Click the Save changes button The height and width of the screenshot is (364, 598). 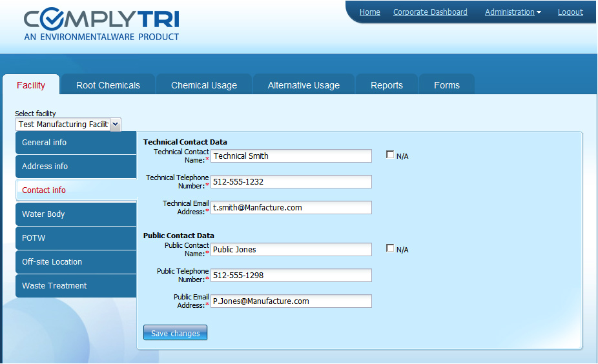[175, 333]
